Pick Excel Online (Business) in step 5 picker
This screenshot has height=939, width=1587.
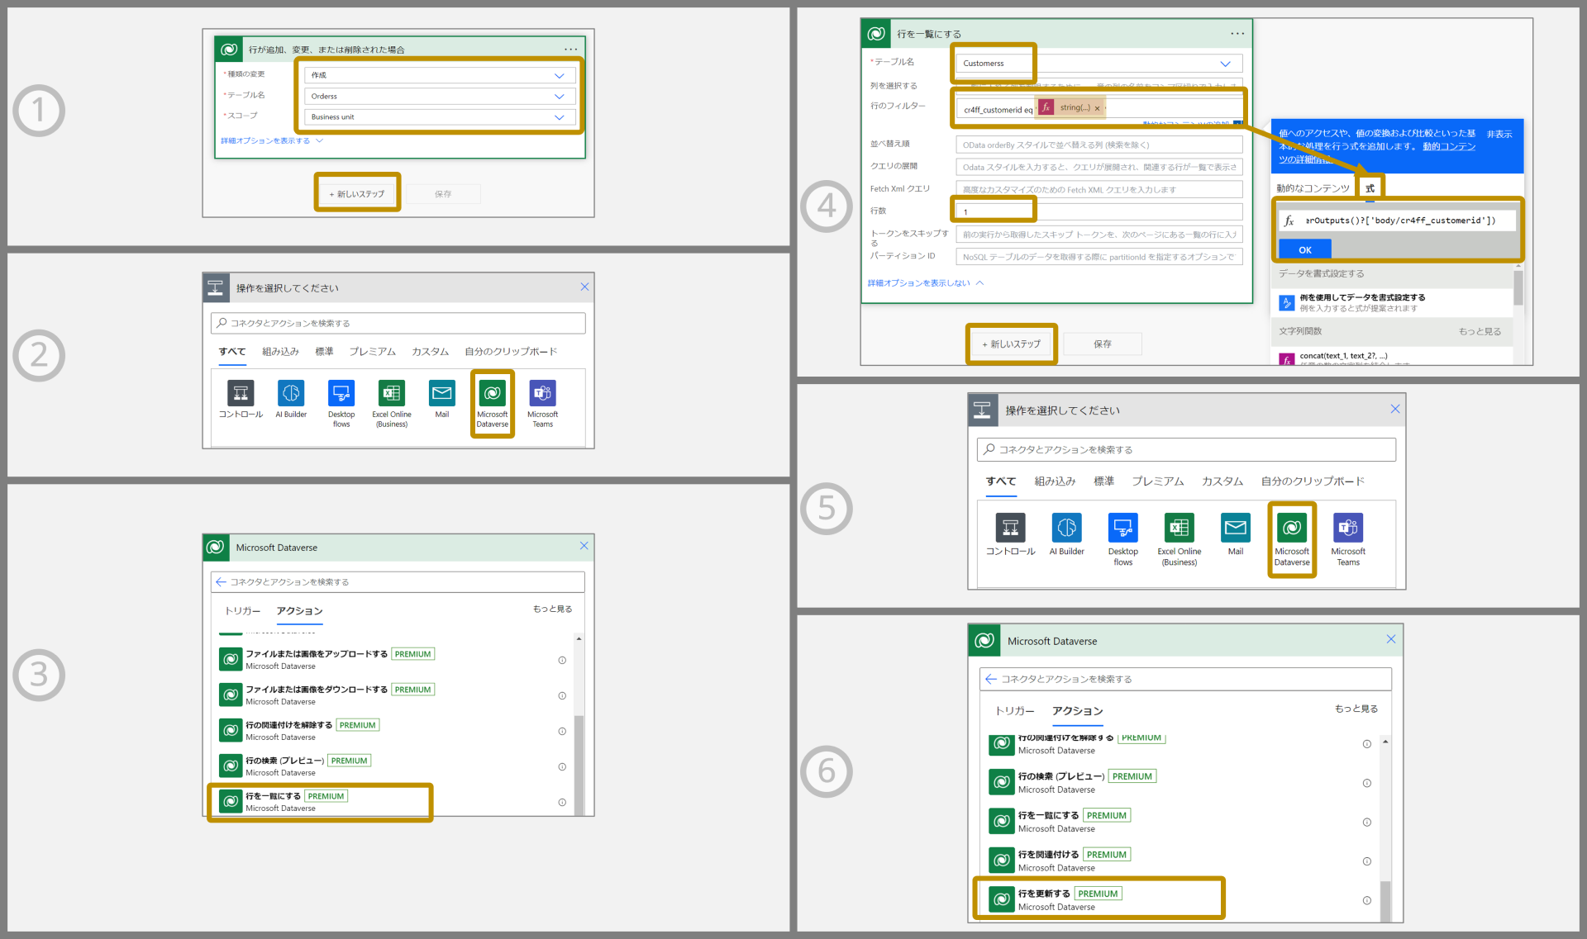(x=1180, y=528)
